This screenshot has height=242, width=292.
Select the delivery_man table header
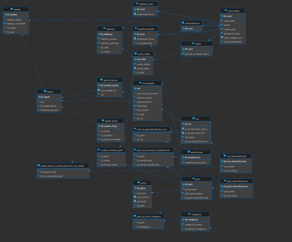coord(145,4)
